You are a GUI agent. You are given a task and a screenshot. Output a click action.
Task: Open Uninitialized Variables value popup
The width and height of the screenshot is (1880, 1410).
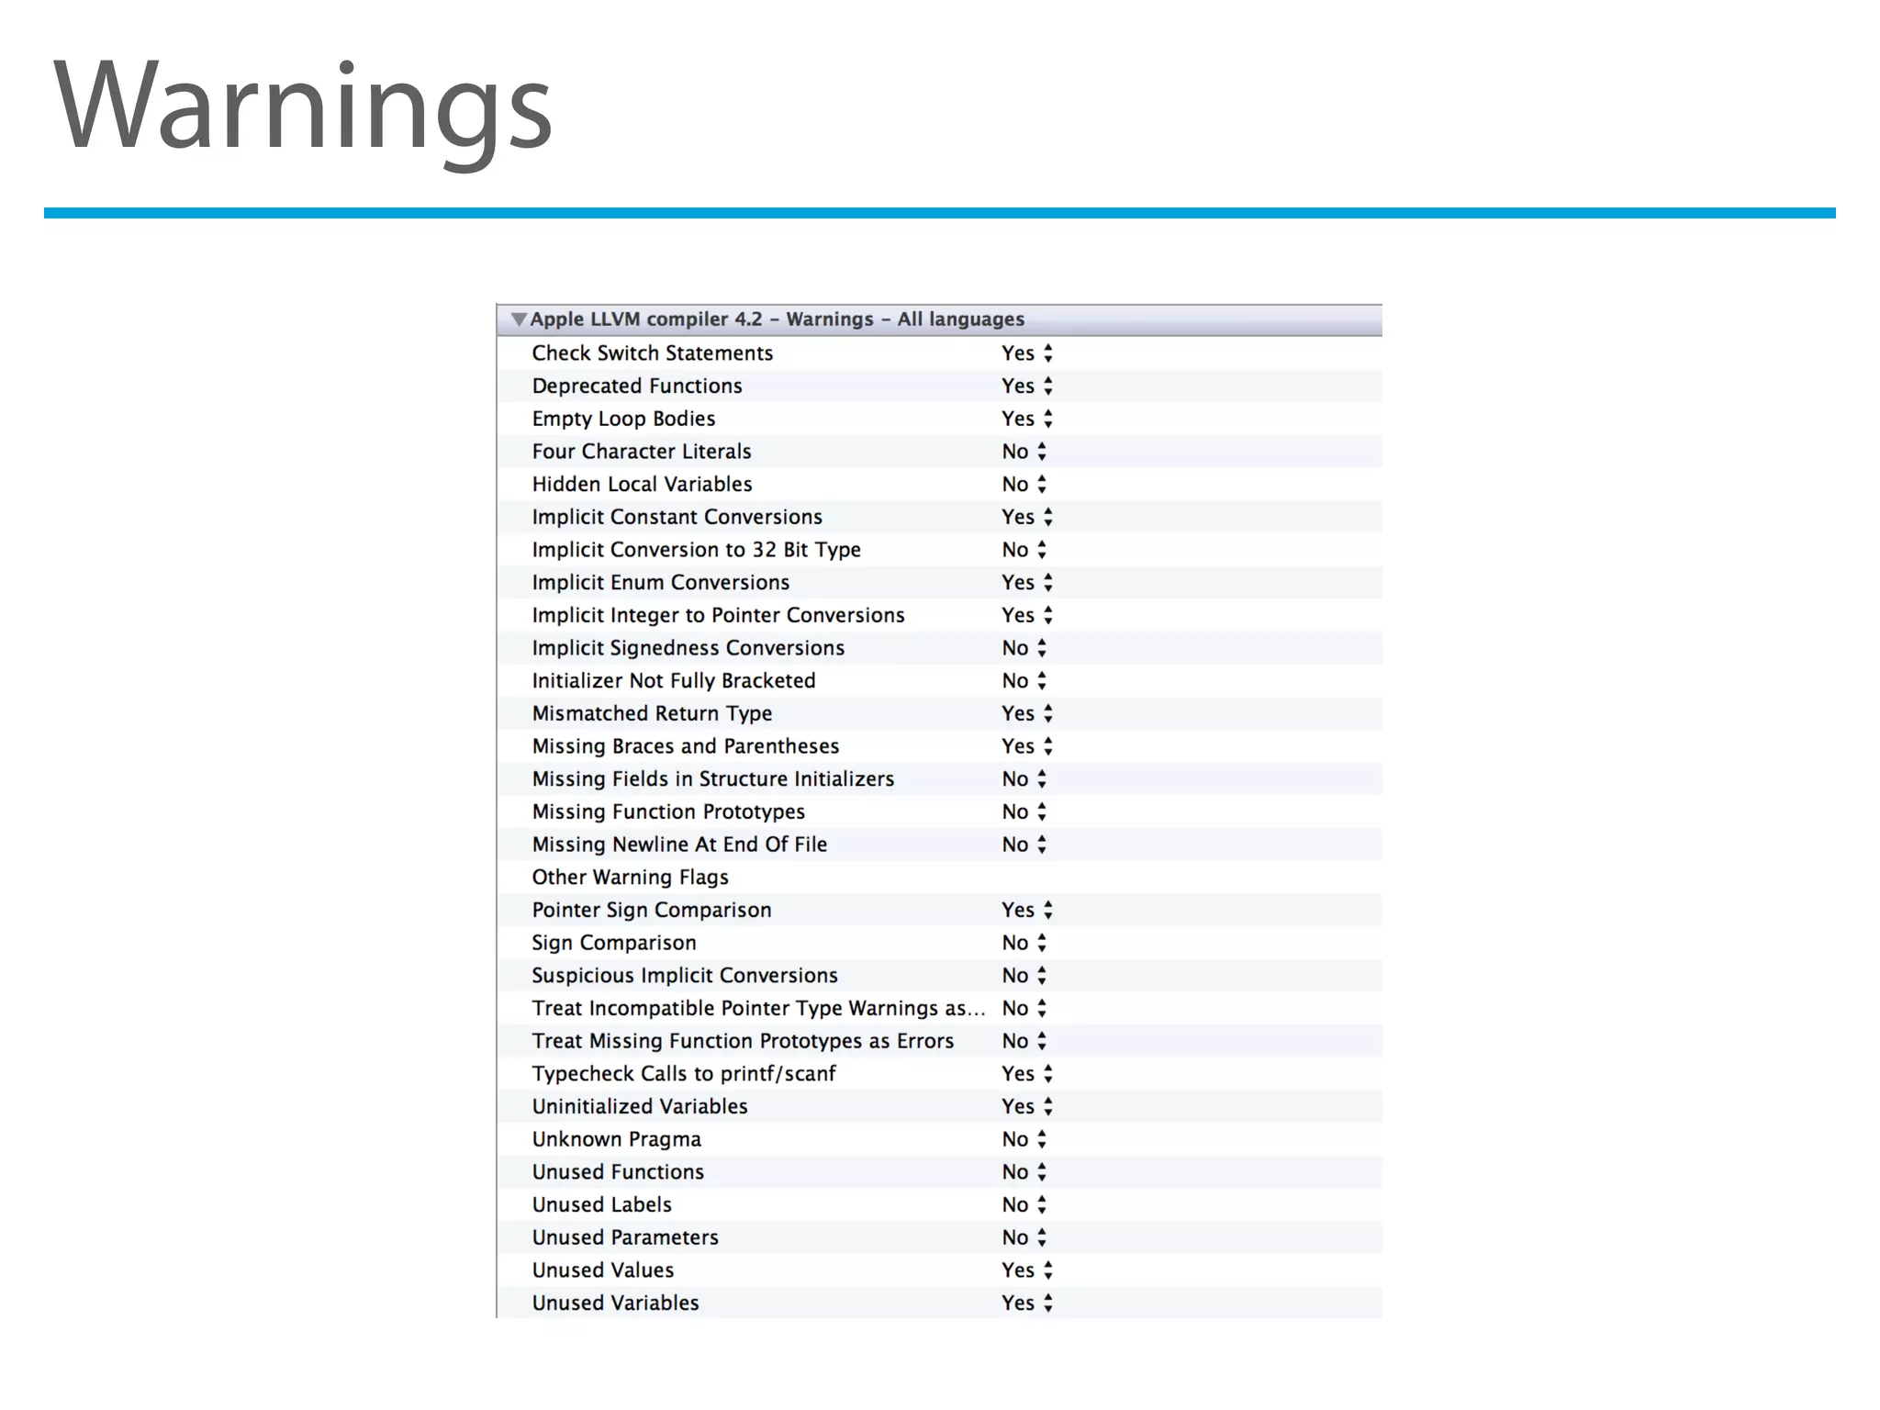(x=1027, y=1106)
